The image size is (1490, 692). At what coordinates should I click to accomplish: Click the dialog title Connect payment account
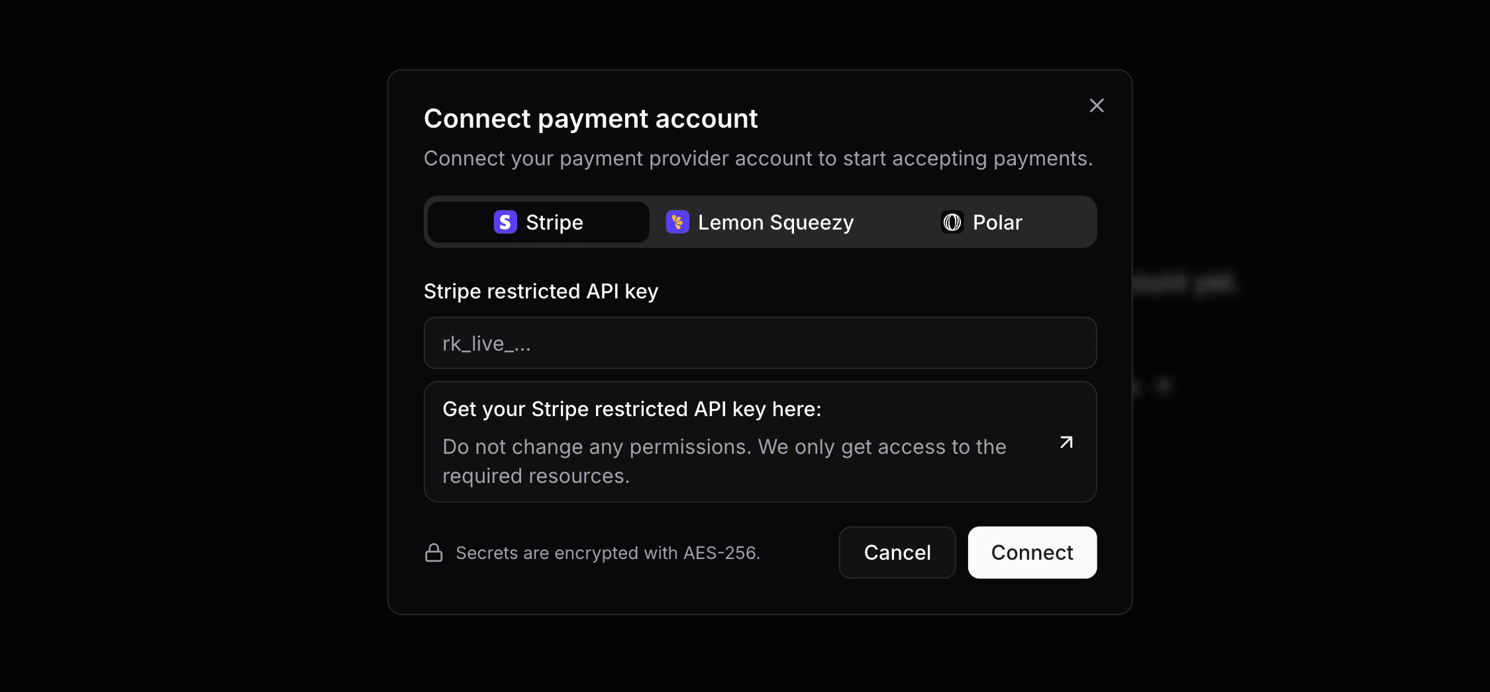click(591, 118)
